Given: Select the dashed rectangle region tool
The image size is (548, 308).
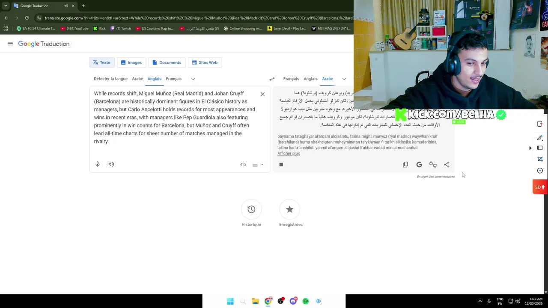Looking at the screenshot, I should point(540,148).
